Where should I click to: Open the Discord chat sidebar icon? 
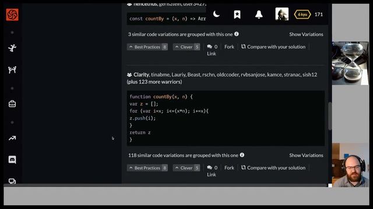pyautogui.click(x=12, y=160)
